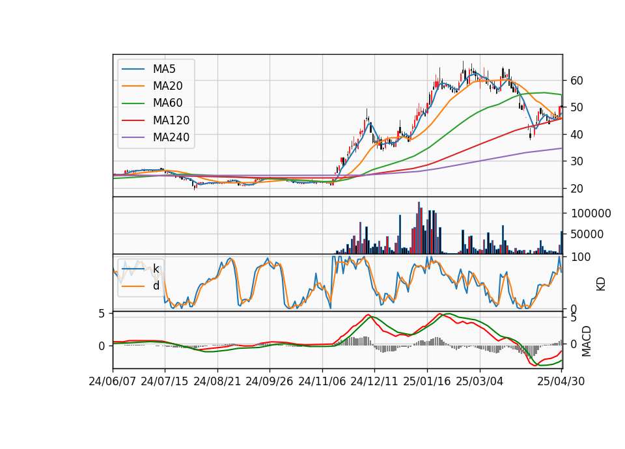625x449 pixels.
Task: Click the KD axis value 100
Action: [581, 257]
